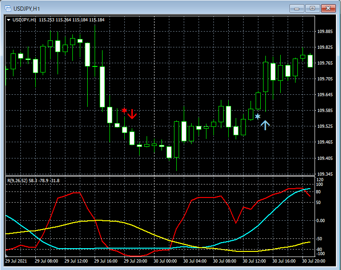Click the 30 Jul 20:00 time label
The image size is (341, 270).
tap(314, 261)
